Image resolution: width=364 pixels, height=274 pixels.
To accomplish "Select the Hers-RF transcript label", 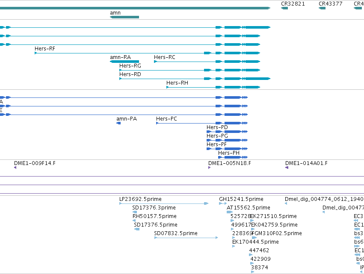I will (x=45, y=48).
